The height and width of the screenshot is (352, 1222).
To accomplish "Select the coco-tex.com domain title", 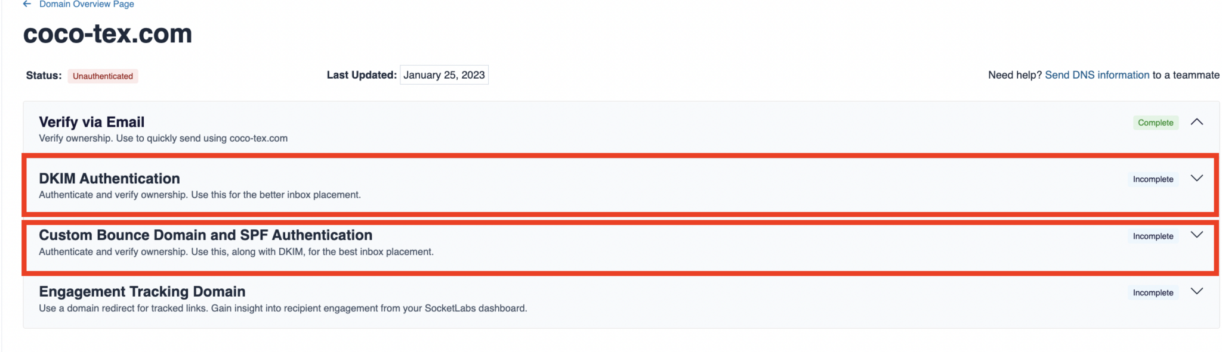I will (x=107, y=34).
